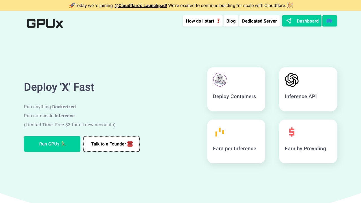The height and width of the screenshot is (203, 361).
Task: Click the seal icon on Deploy Containers
Action: [x=220, y=80]
